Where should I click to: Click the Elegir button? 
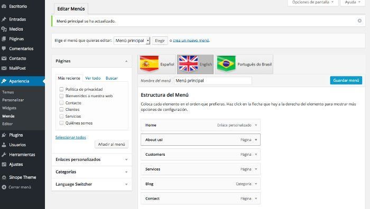click(160, 41)
